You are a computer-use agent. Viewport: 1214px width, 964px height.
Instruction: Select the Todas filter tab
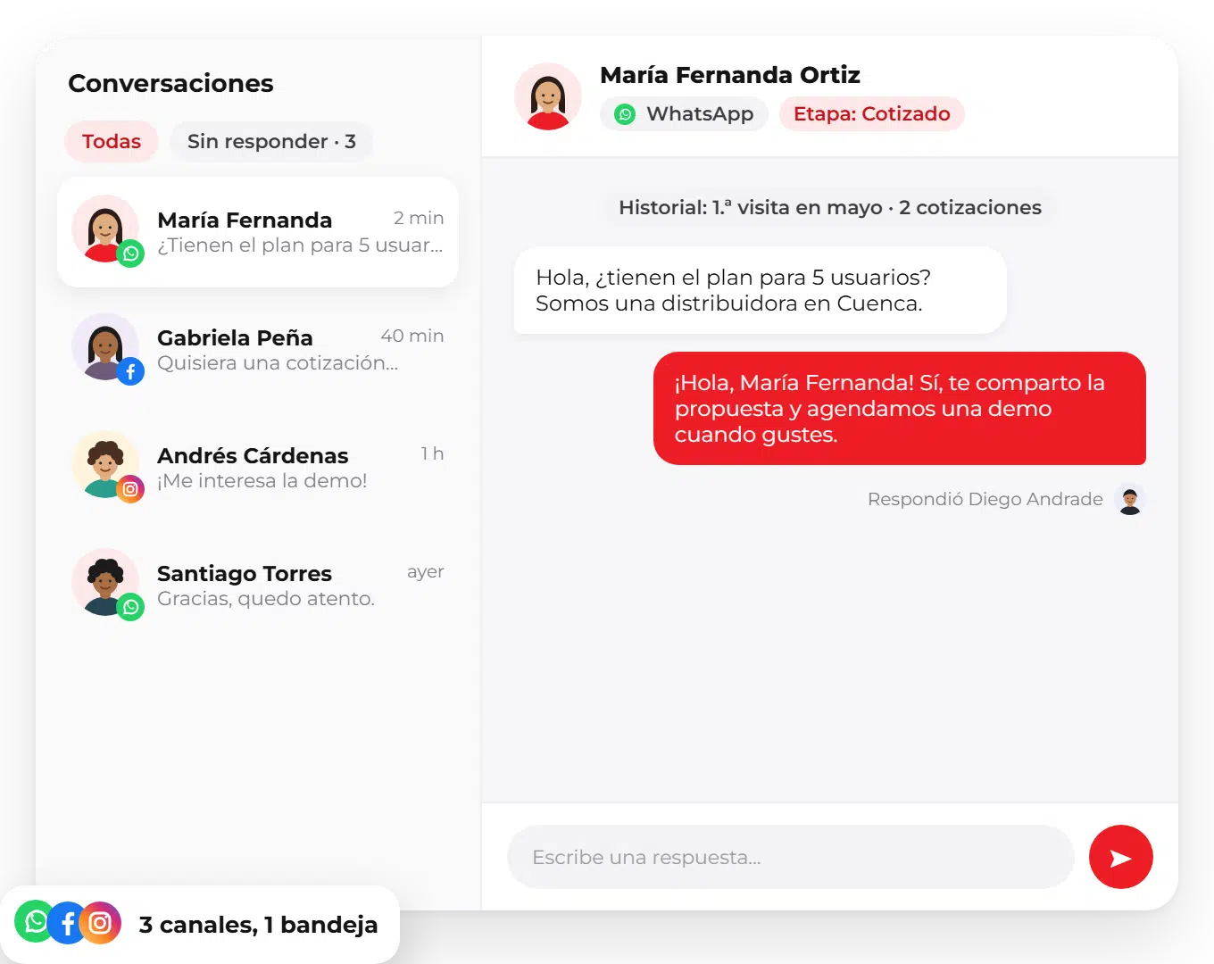point(112,141)
